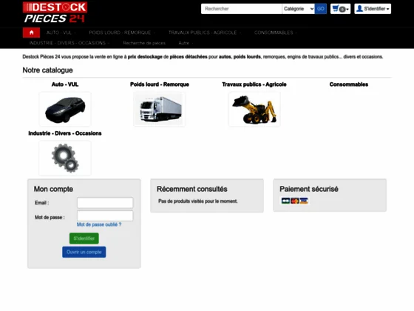This screenshot has width=414, height=311.
Task: Click the Poids lourd - Remorque catalogue heading
Action: (160, 84)
